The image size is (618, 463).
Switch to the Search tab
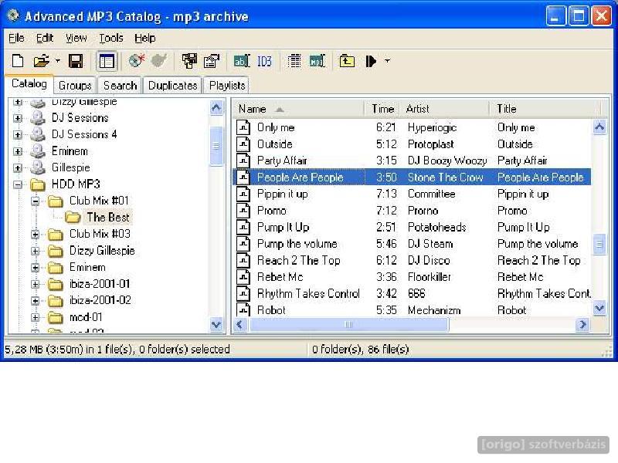(120, 86)
